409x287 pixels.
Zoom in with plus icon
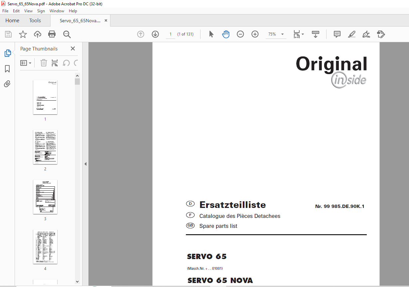click(x=255, y=34)
